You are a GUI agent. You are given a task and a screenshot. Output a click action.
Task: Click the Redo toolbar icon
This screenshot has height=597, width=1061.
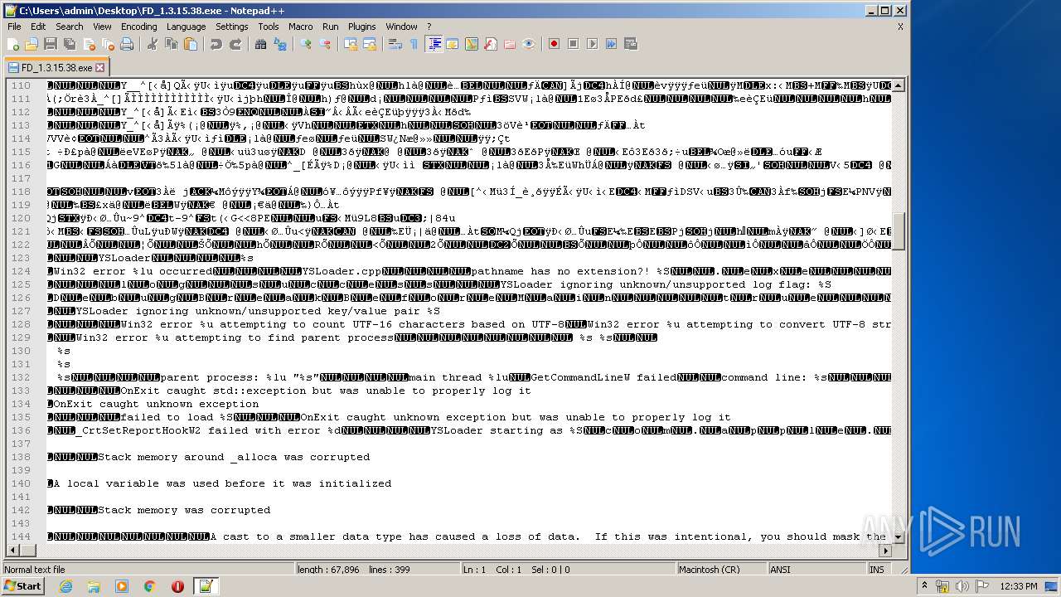pos(235,44)
